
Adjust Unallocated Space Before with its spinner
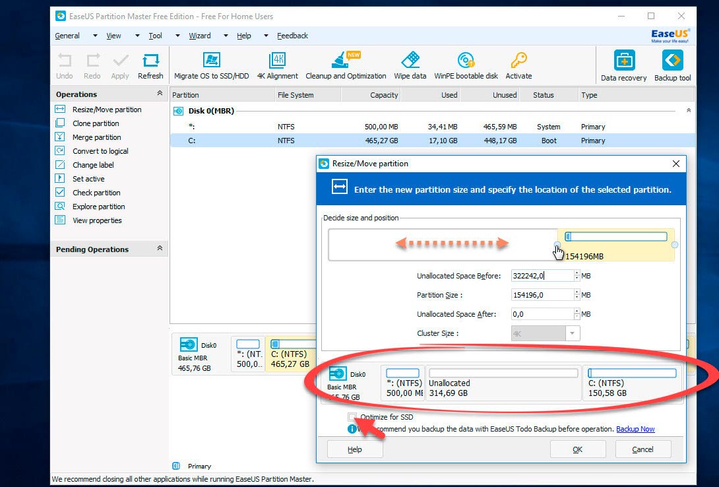click(x=577, y=276)
